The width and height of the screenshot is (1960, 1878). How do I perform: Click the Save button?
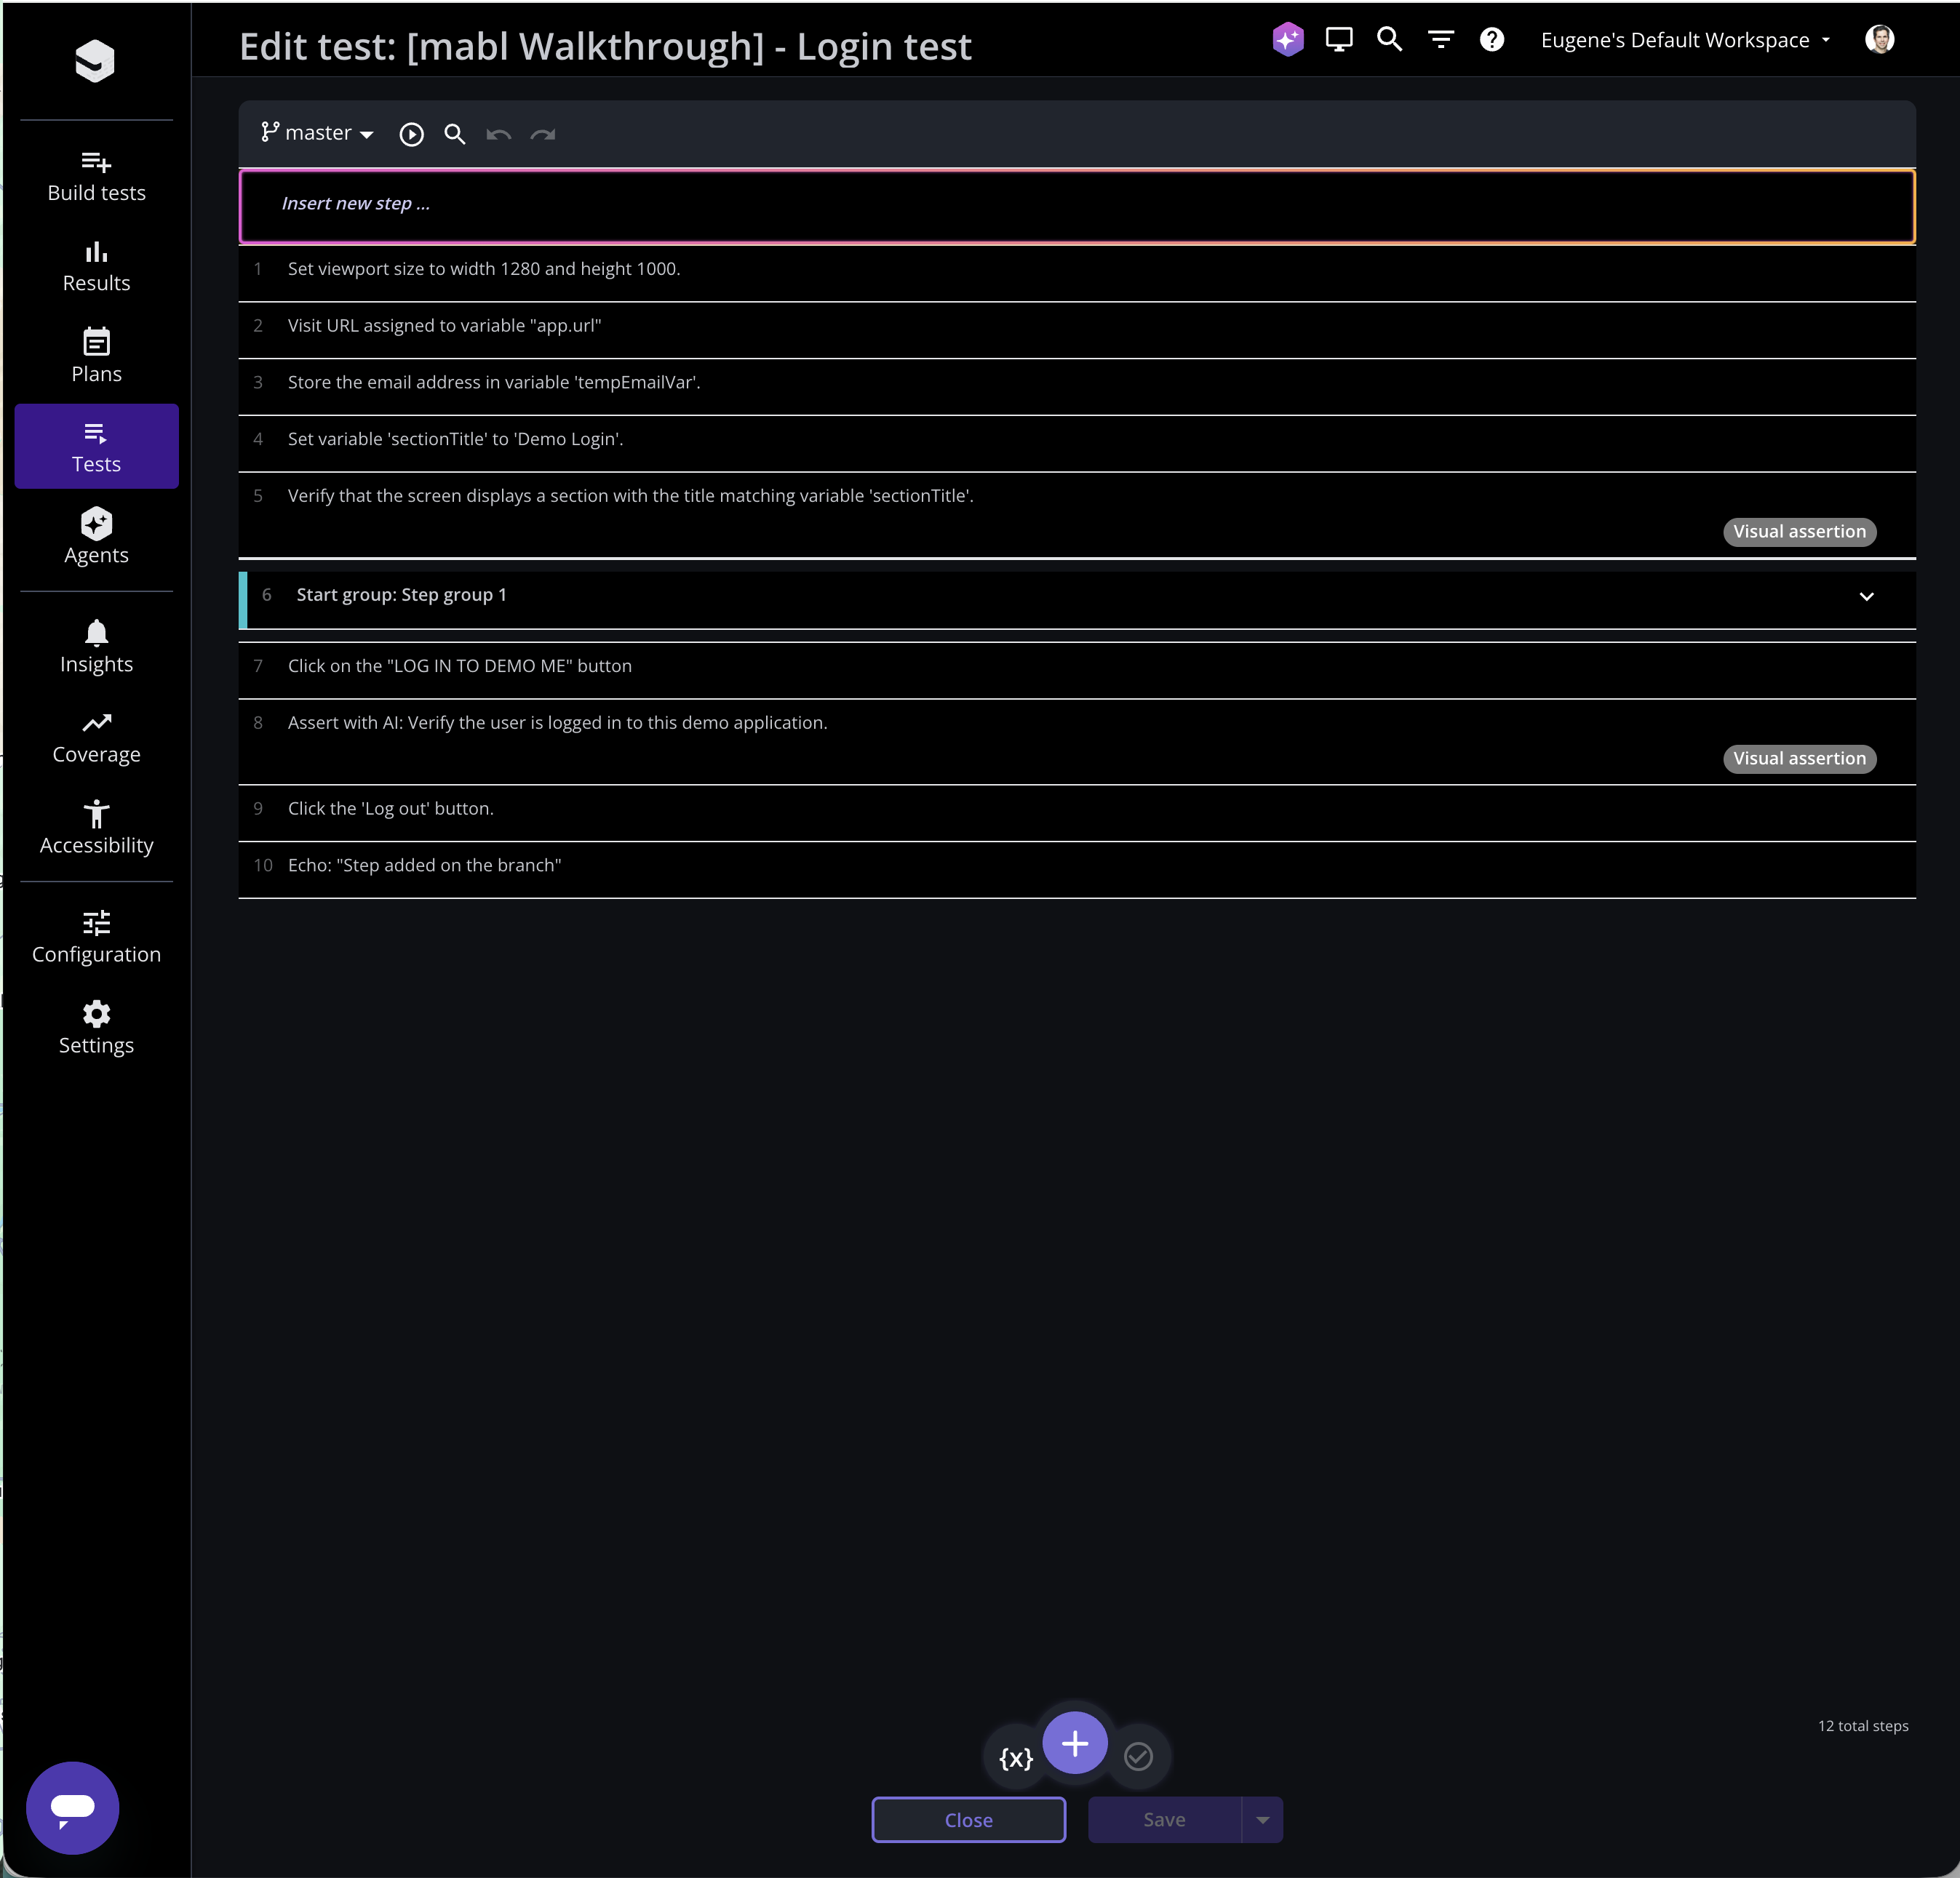click(x=1164, y=1819)
